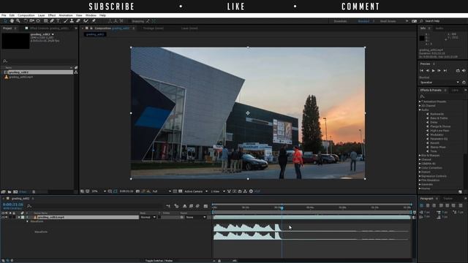This screenshot has width=468, height=263.
Task: Select the Clone Stamp tool
Action: pos(72,21)
